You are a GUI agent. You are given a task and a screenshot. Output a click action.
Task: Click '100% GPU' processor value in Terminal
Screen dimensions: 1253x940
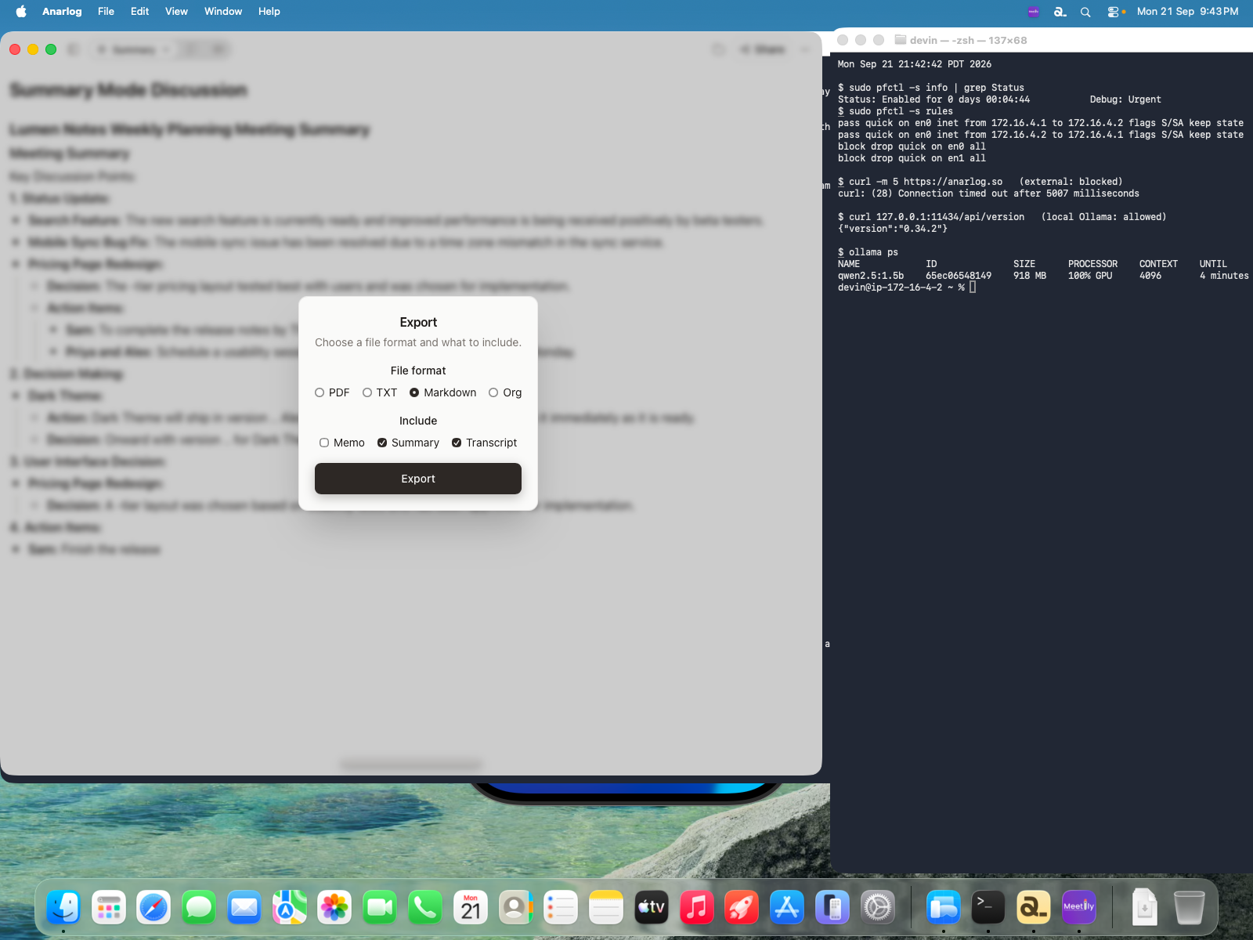1090,276
